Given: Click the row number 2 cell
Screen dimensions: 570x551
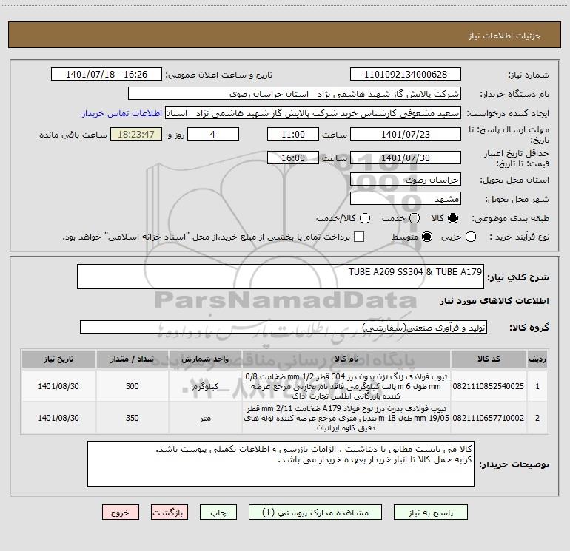Looking at the screenshot, I should (x=537, y=418).
